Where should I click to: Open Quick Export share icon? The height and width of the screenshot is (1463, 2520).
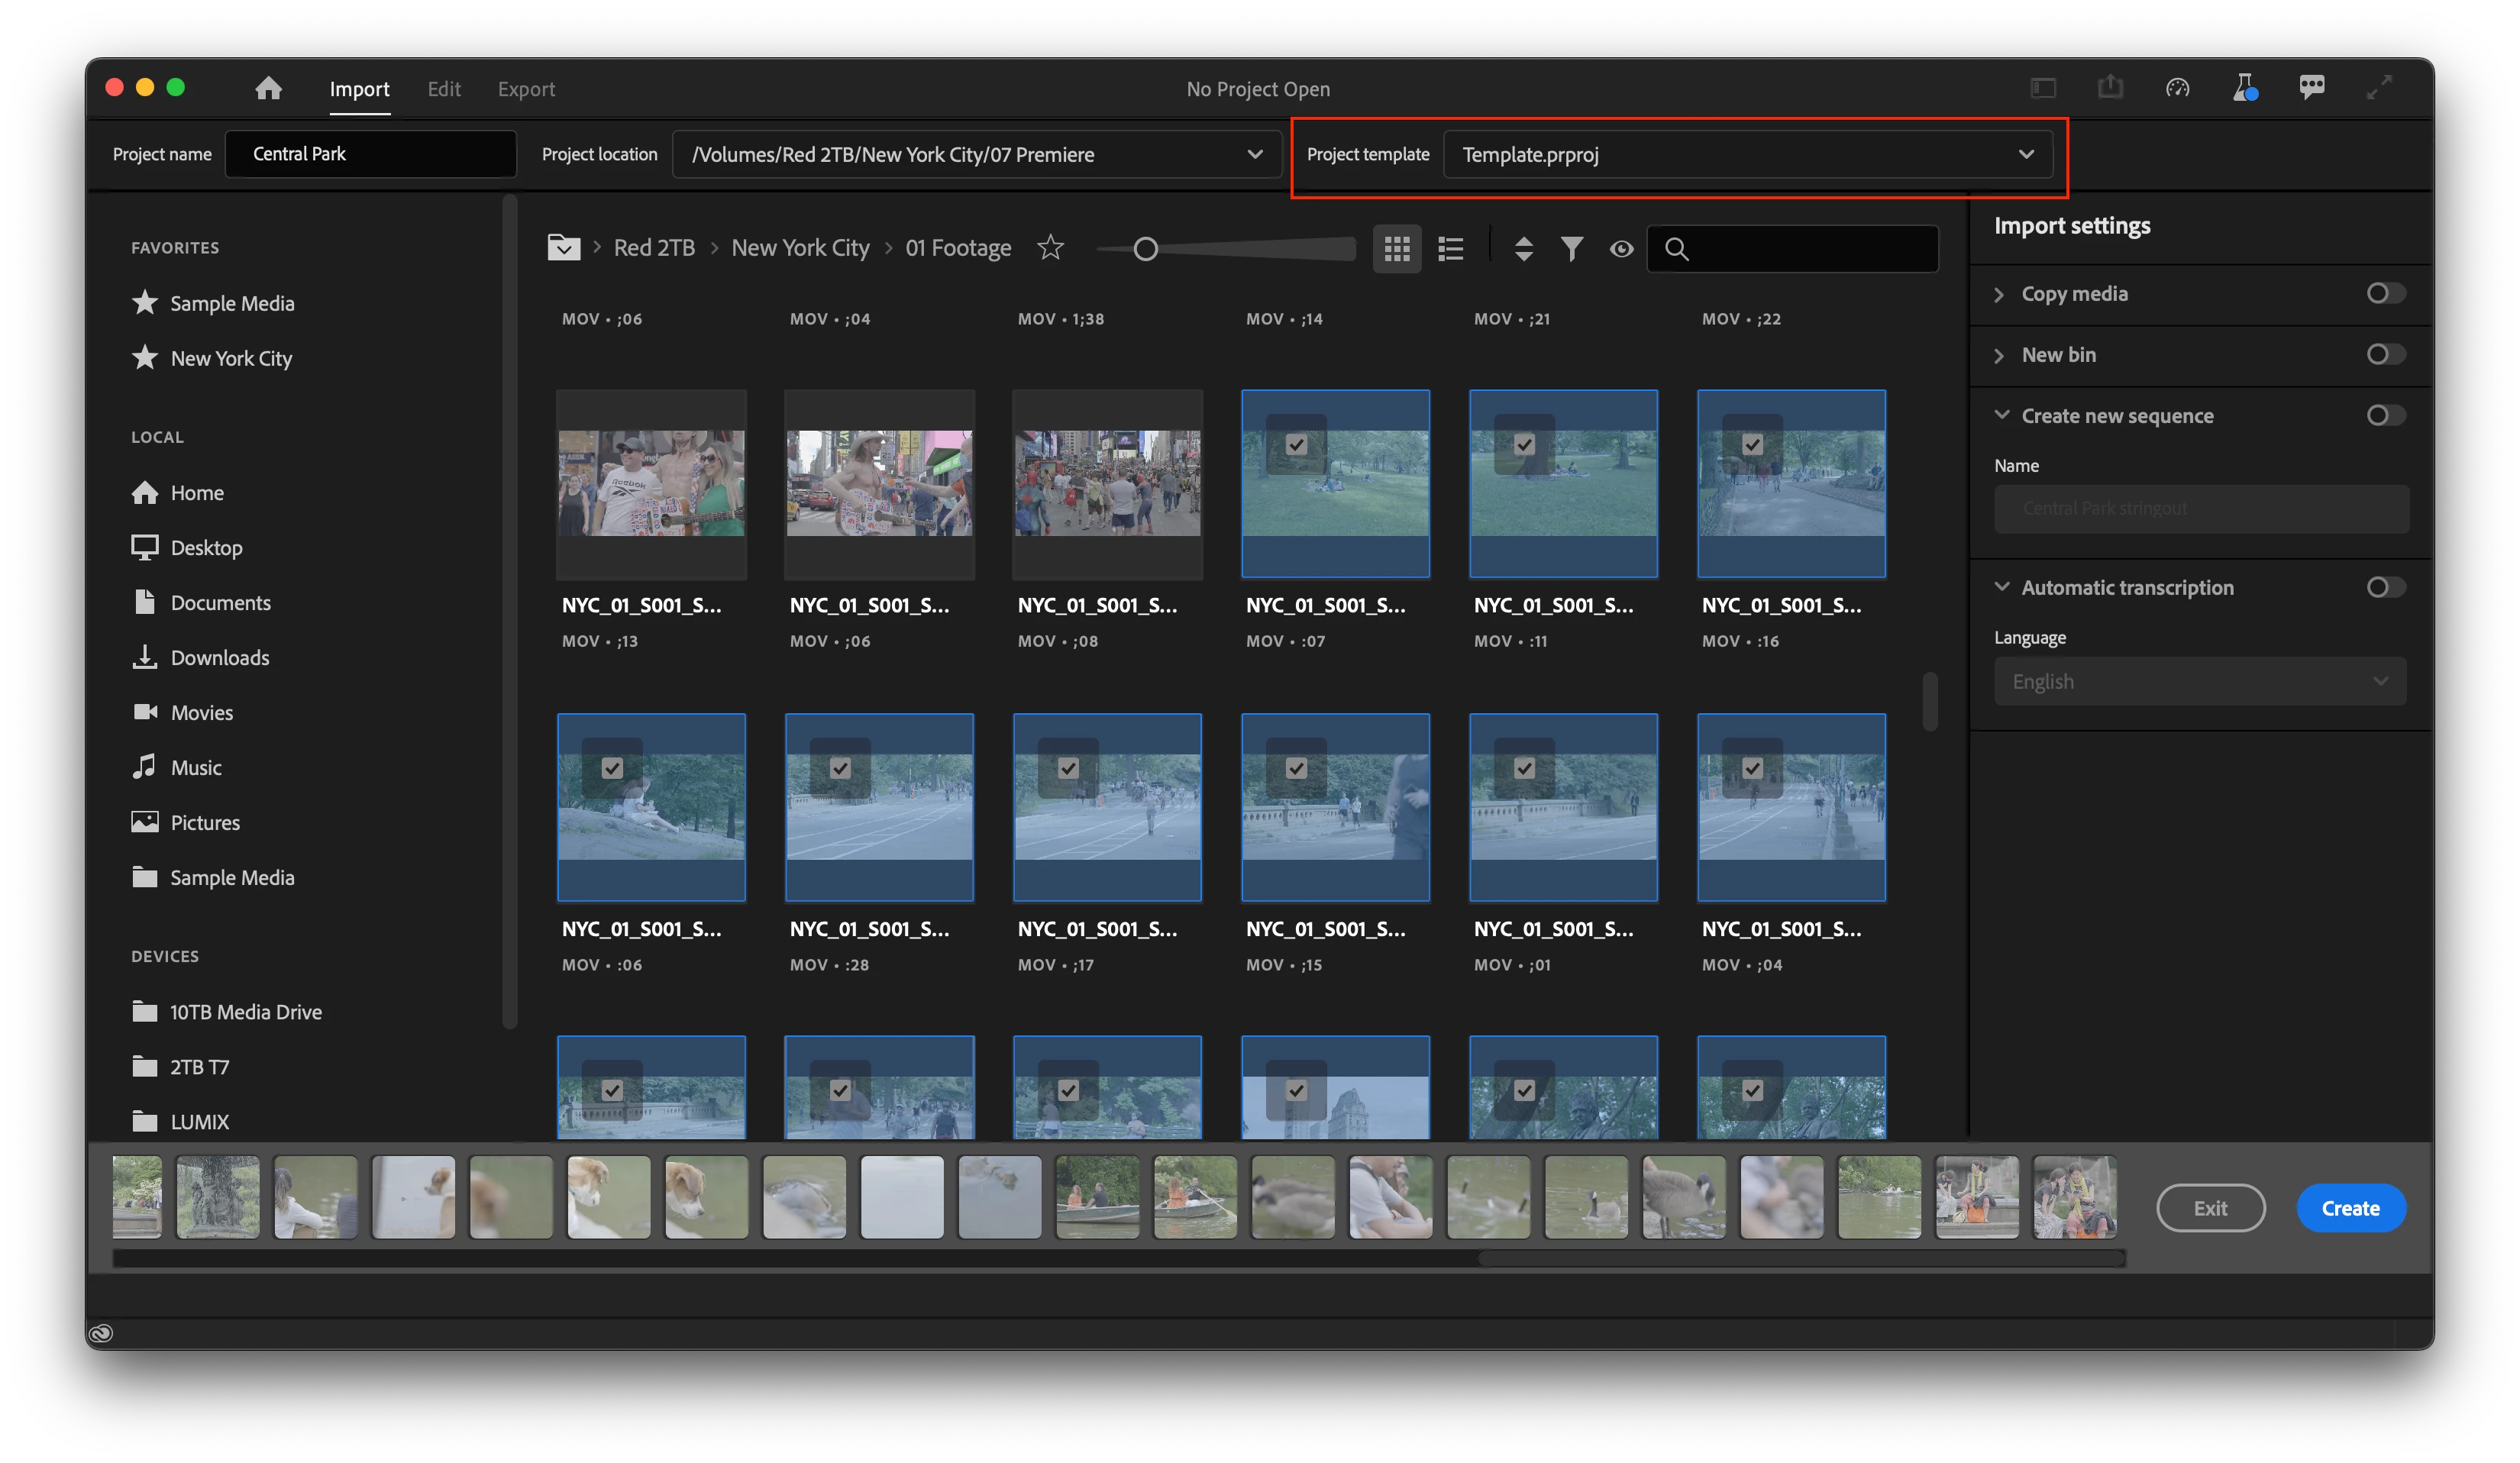(x=2110, y=88)
